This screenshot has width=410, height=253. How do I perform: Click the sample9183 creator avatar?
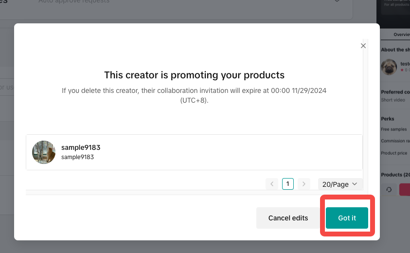point(44,152)
